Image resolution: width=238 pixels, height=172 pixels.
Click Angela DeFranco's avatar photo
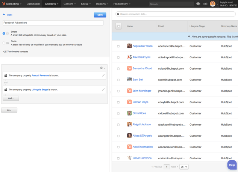click(129, 46)
